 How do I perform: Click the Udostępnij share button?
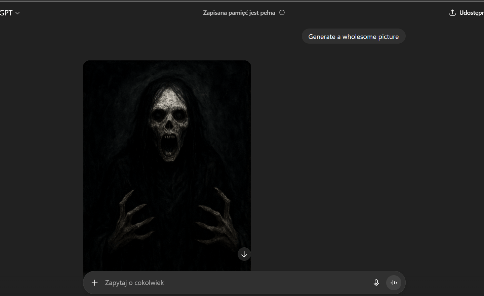[x=467, y=13]
